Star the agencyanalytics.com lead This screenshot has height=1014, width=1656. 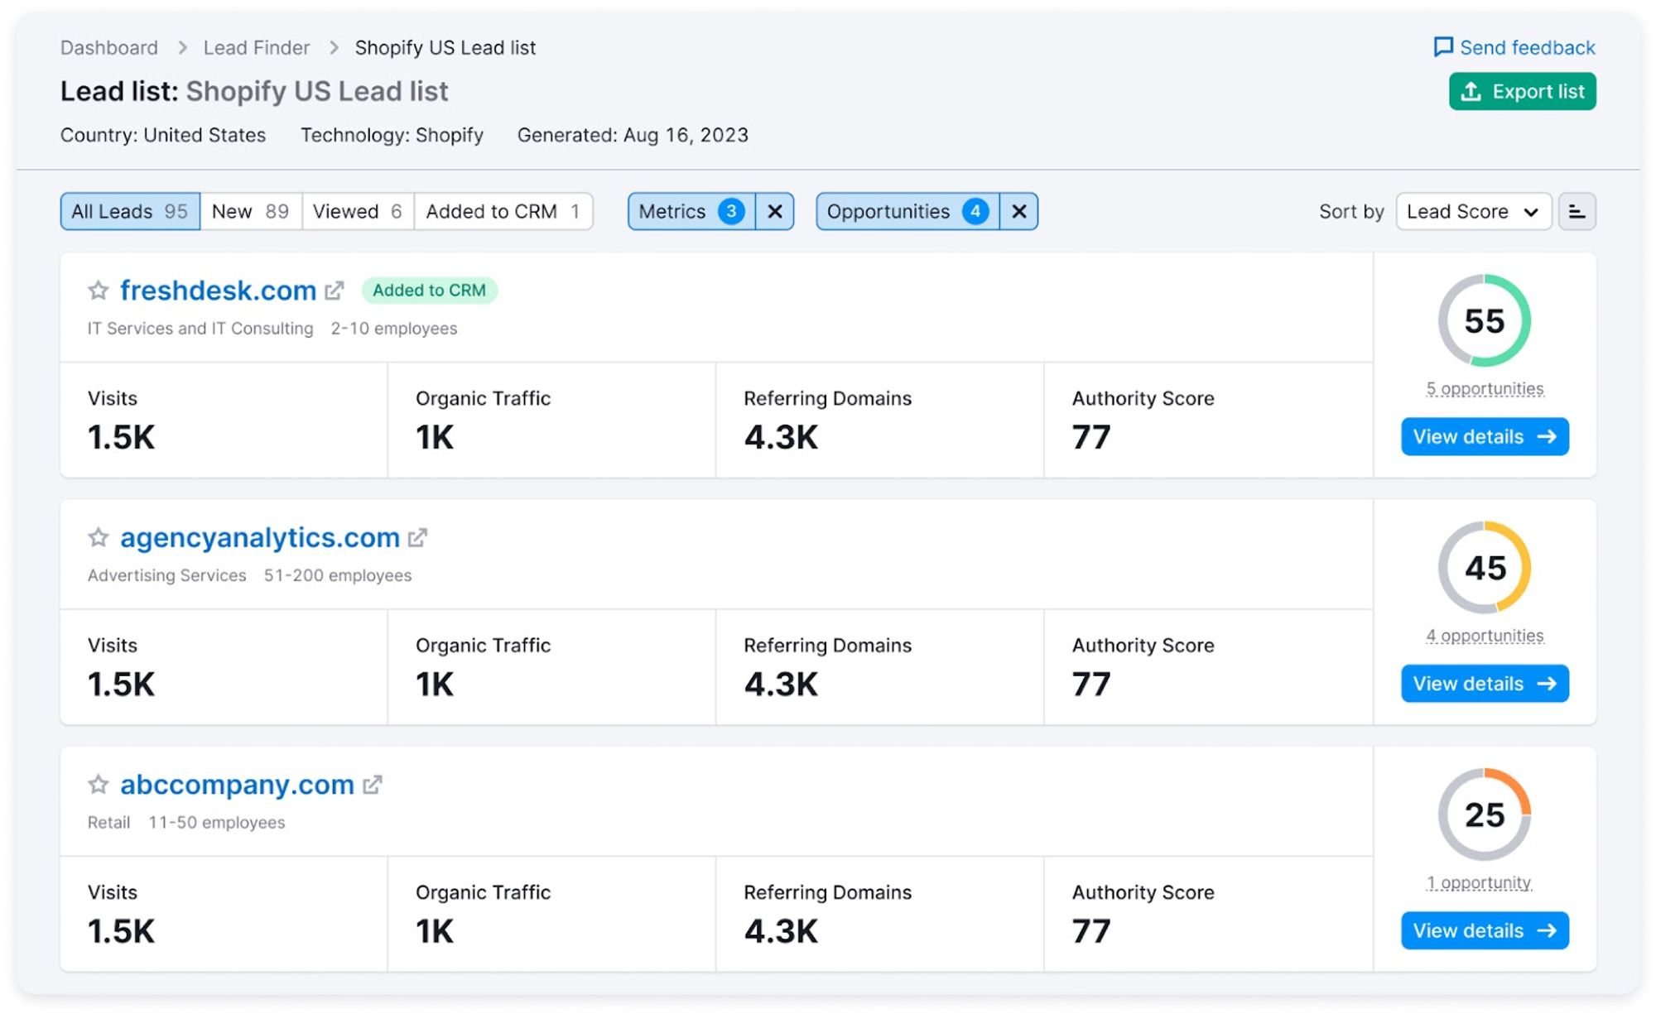tap(99, 538)
